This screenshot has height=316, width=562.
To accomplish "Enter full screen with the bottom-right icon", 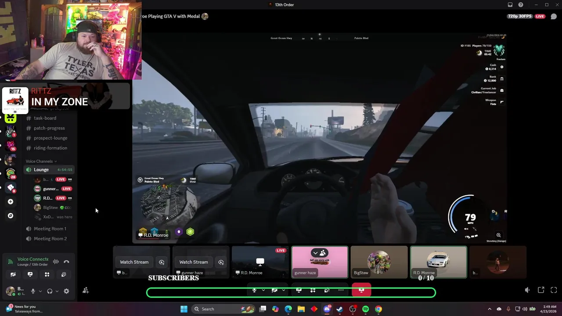I will (554, 290).
